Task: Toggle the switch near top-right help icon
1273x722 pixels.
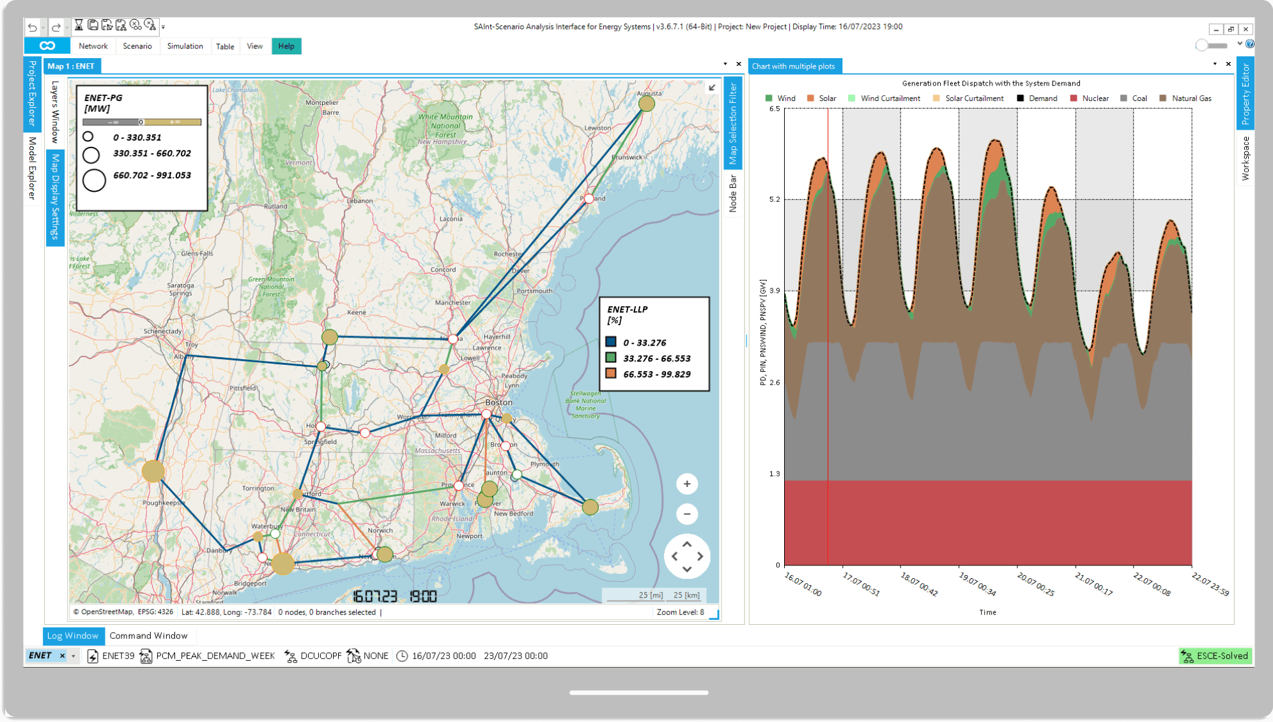Action: [1211, 45]
